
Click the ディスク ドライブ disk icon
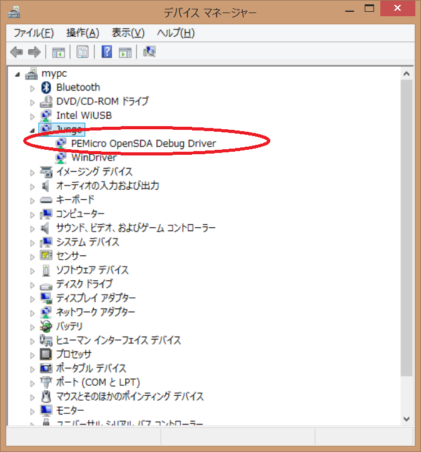(46, 287)
